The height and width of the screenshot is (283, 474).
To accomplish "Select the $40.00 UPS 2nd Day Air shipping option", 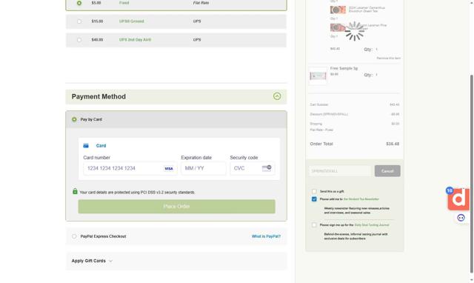I will [x=79, y=40].
